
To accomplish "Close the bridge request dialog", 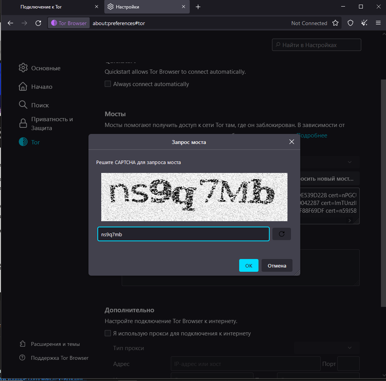I will (x=292, y=142).
